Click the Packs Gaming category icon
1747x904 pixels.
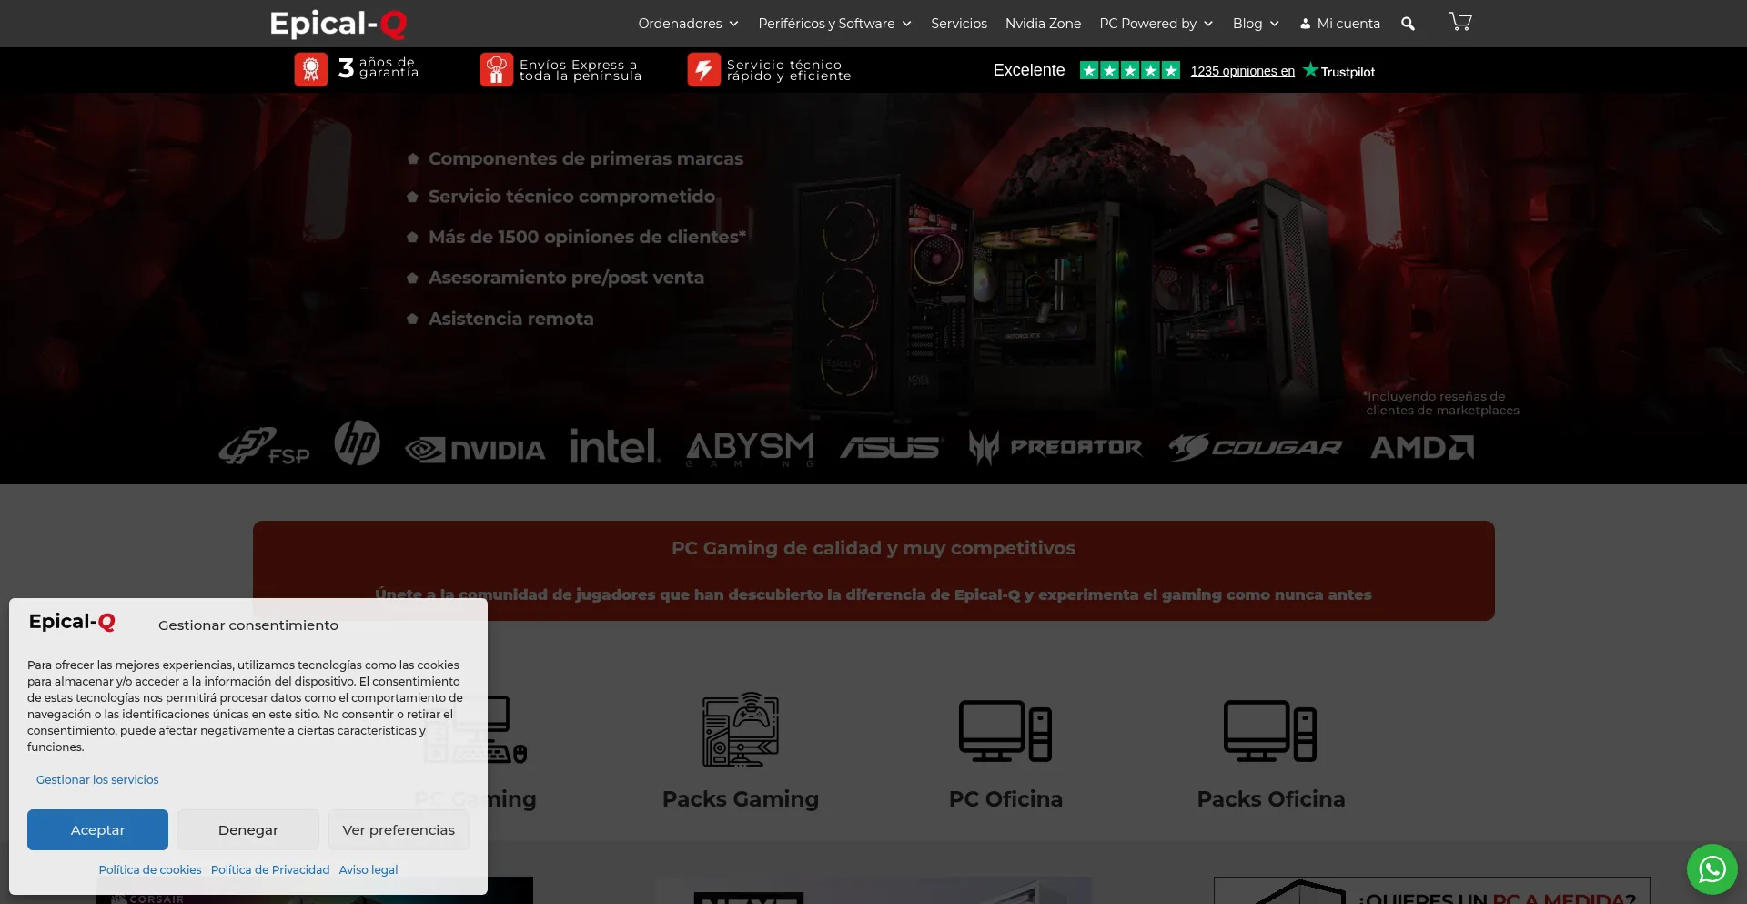pos(740,729)
